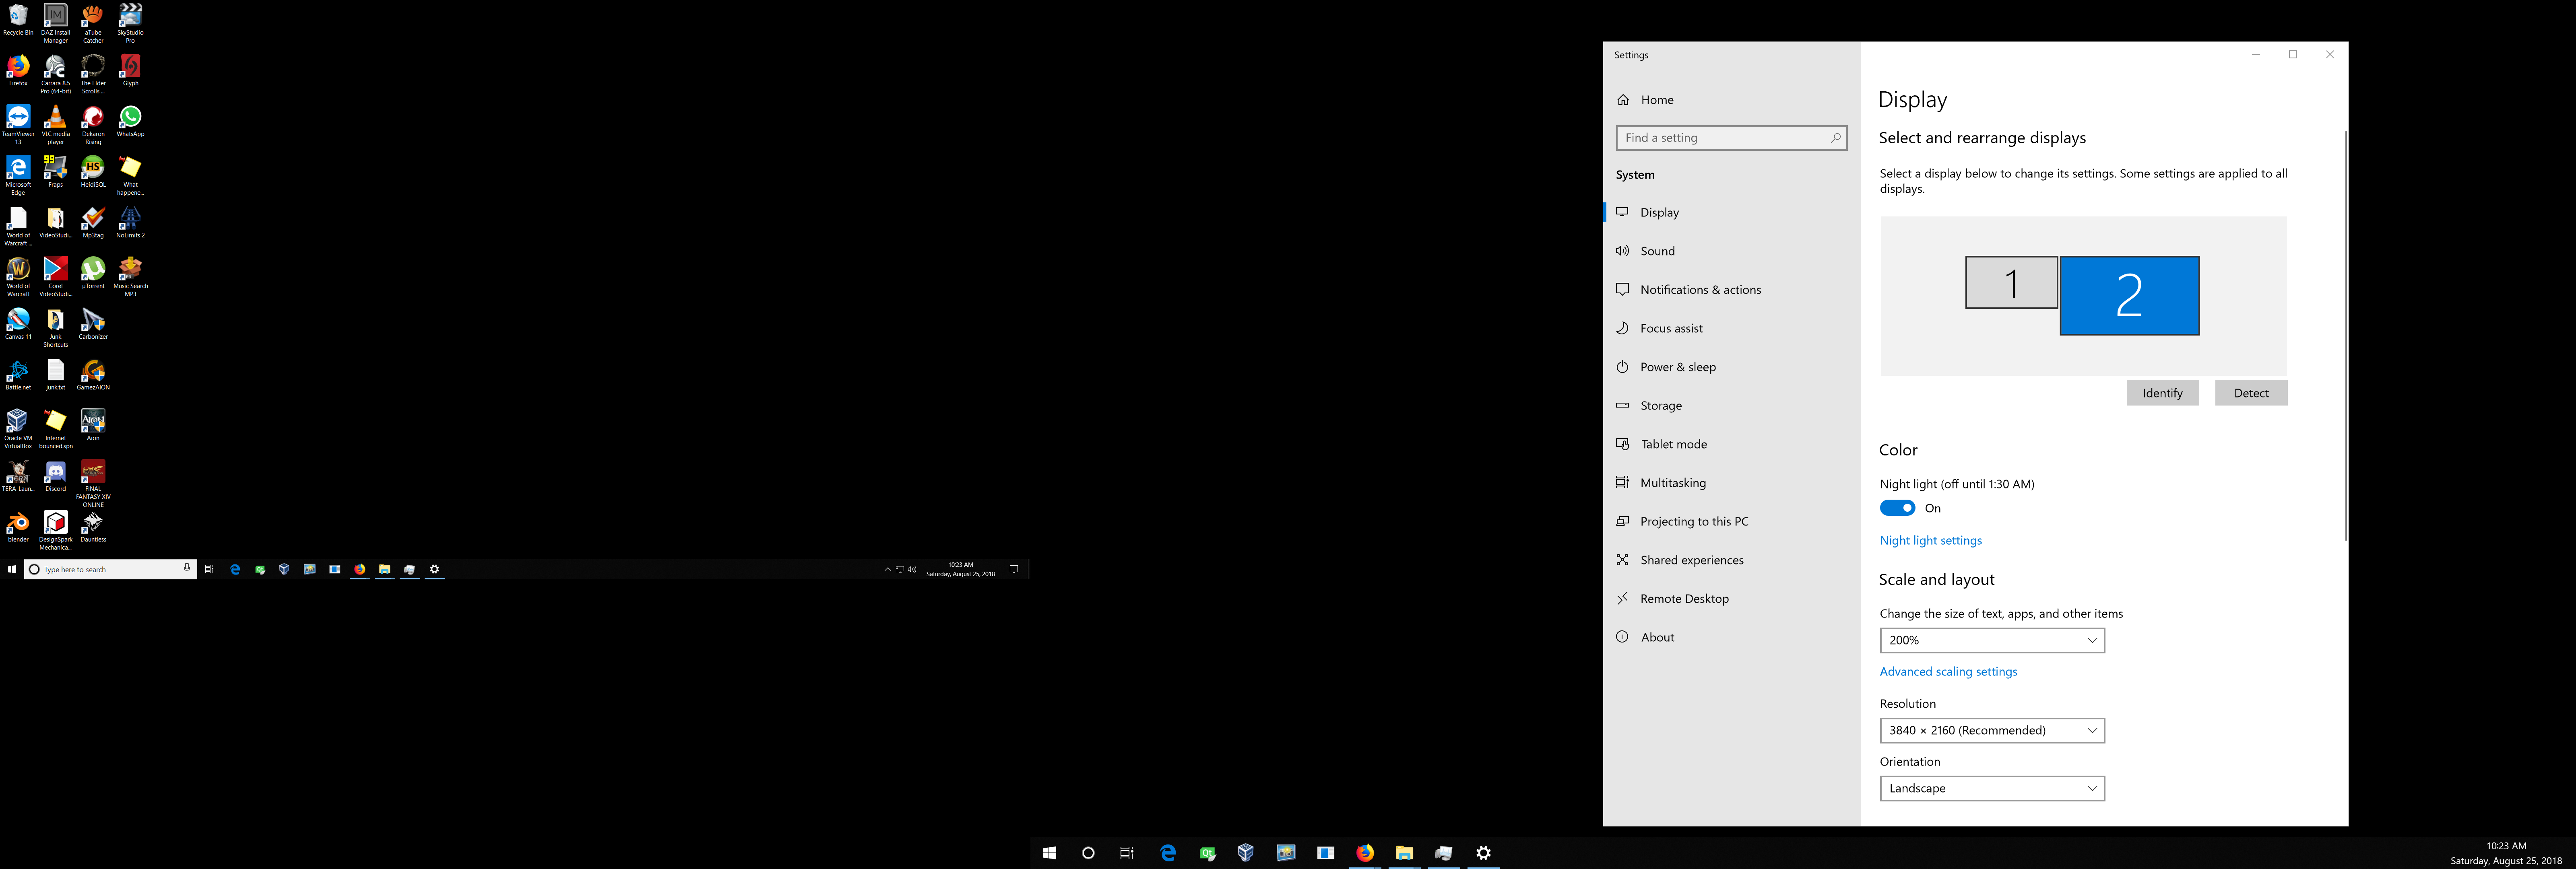Click the Firefox icon in bottom taskbar
Screen dimensions: 2576x869
tap(1365, 853)
